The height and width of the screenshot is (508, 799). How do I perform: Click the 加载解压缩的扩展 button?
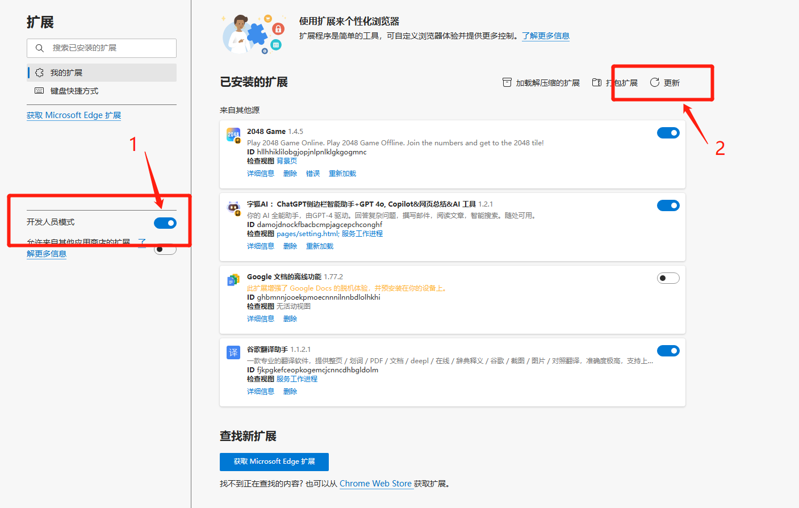(541, 83)
